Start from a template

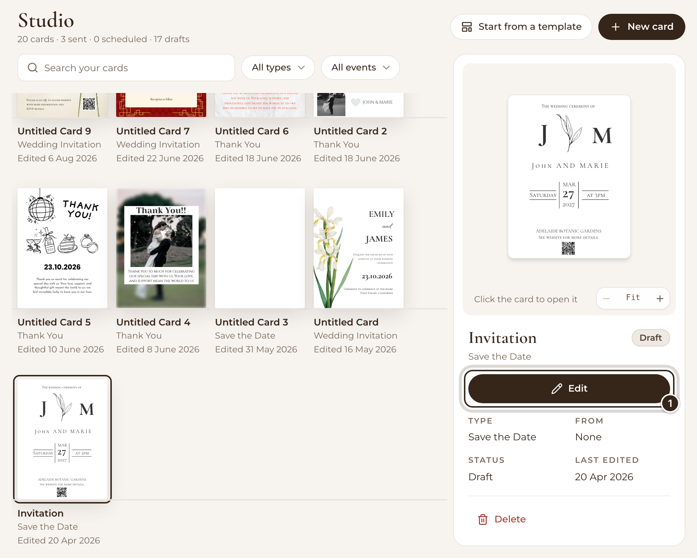point(521,27)
